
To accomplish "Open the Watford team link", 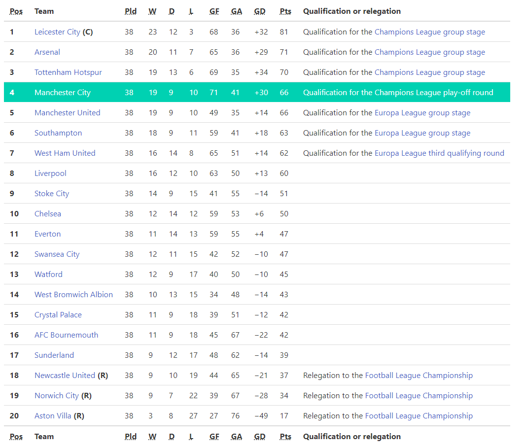I will pos(48,275).
